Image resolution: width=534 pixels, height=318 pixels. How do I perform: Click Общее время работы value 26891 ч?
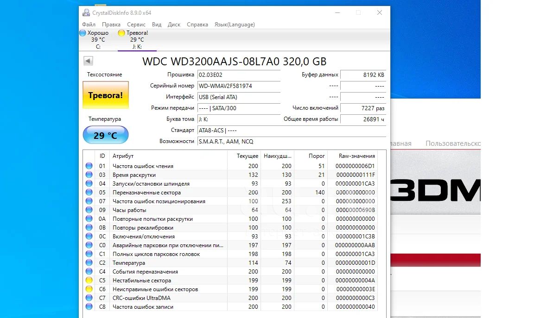point(363,119)
